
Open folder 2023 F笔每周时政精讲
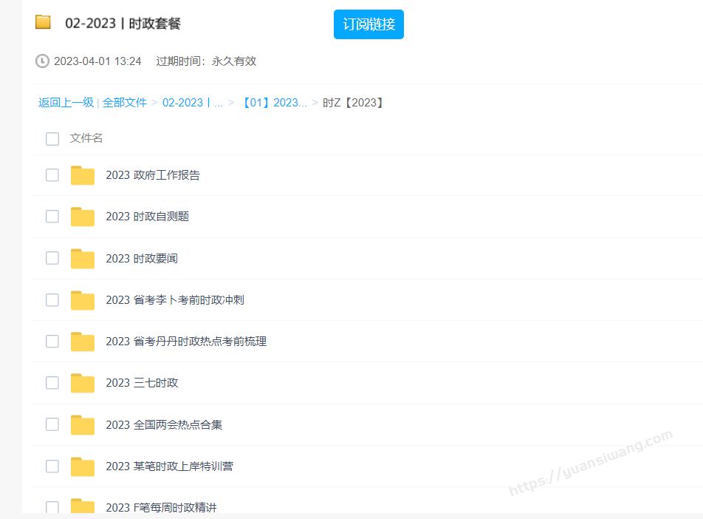(162, 507)
